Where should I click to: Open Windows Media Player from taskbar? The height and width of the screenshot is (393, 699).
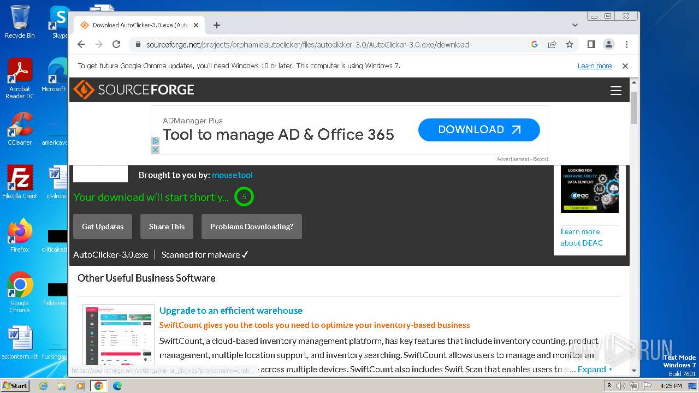coord(80,386)
